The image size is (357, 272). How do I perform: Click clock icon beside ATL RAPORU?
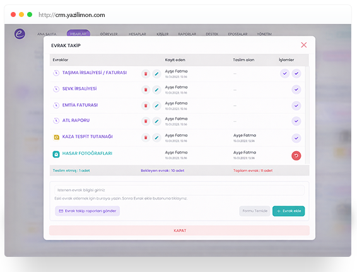pyautogui.click(x=56, y=120)
